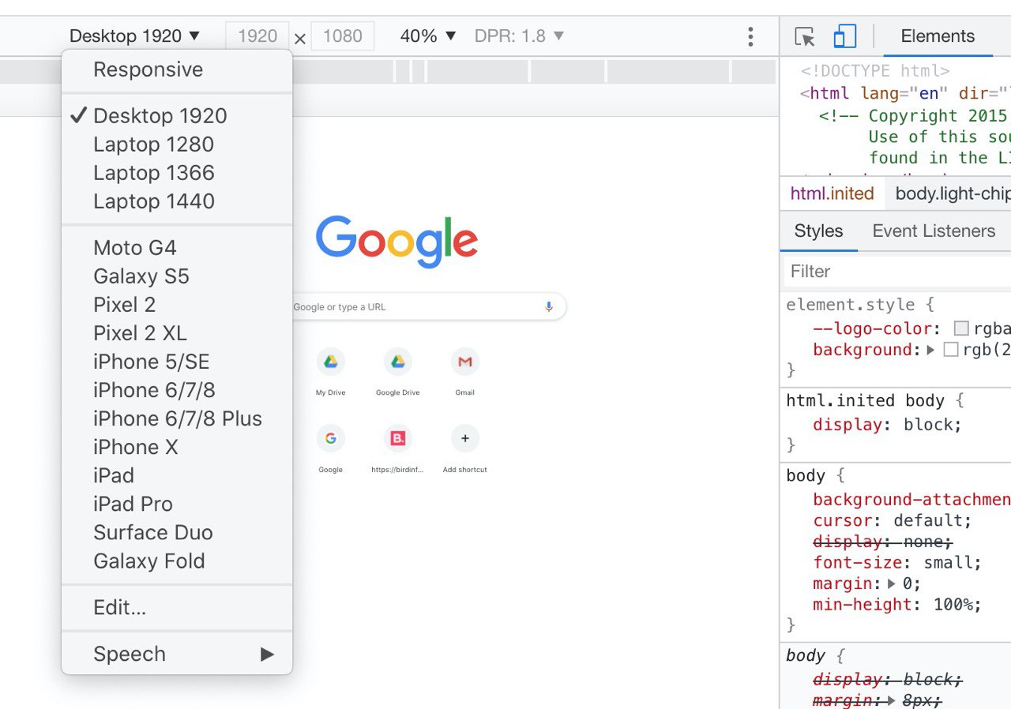Switch to the Styles tab
This screenshot has height=709, width=1011.
click(x=818, y=231)
